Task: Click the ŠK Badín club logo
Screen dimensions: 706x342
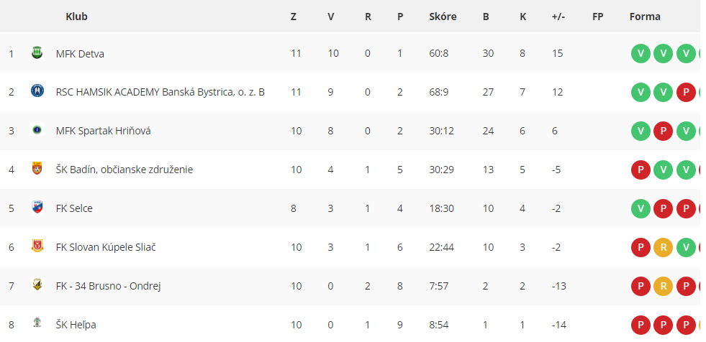Action: point(37,169)
